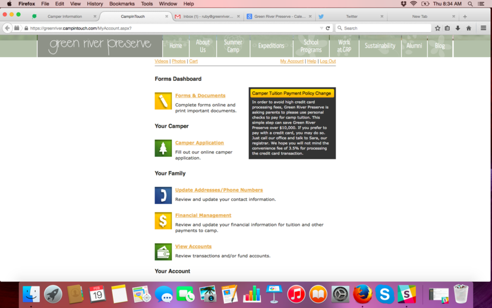The height and width of the screenshot is (308, 492).
Task: Open iTunes music icon in the dock
Action: [x=296, y=294]
